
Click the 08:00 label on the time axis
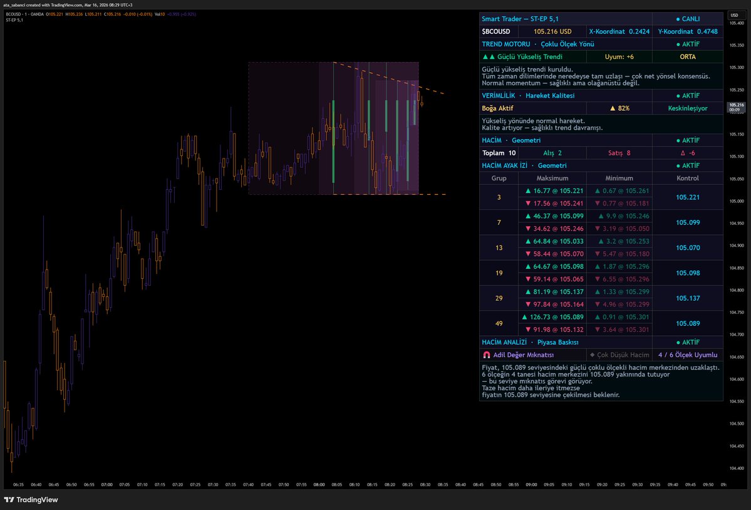tap(319, 484)
